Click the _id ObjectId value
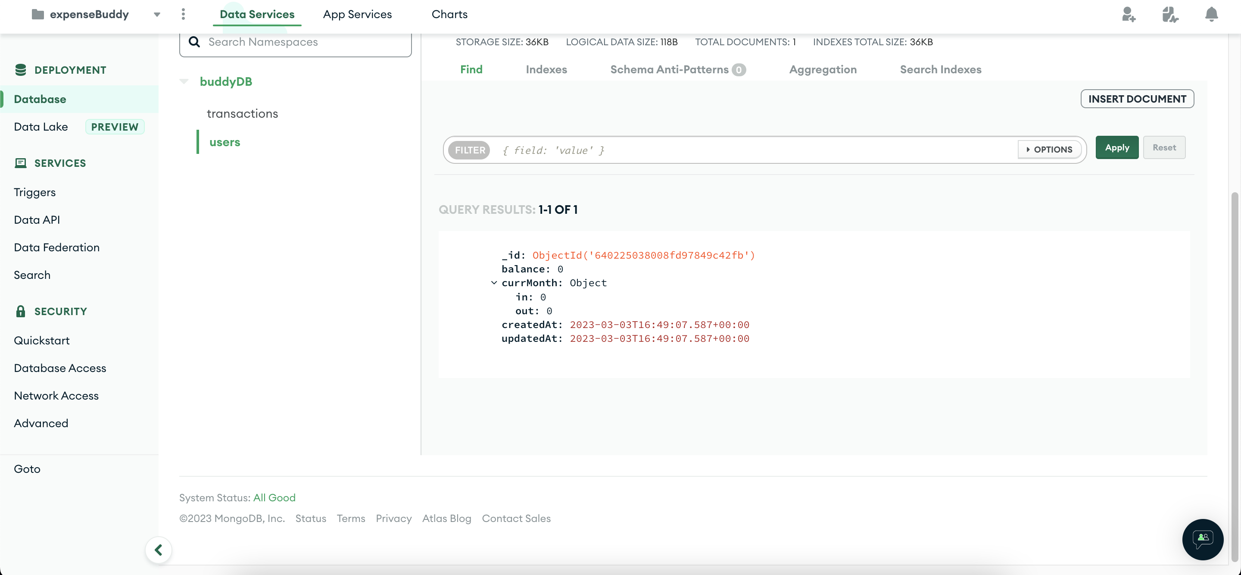The height and width of the screenshot is (575, 1241). tap(643, 255)
